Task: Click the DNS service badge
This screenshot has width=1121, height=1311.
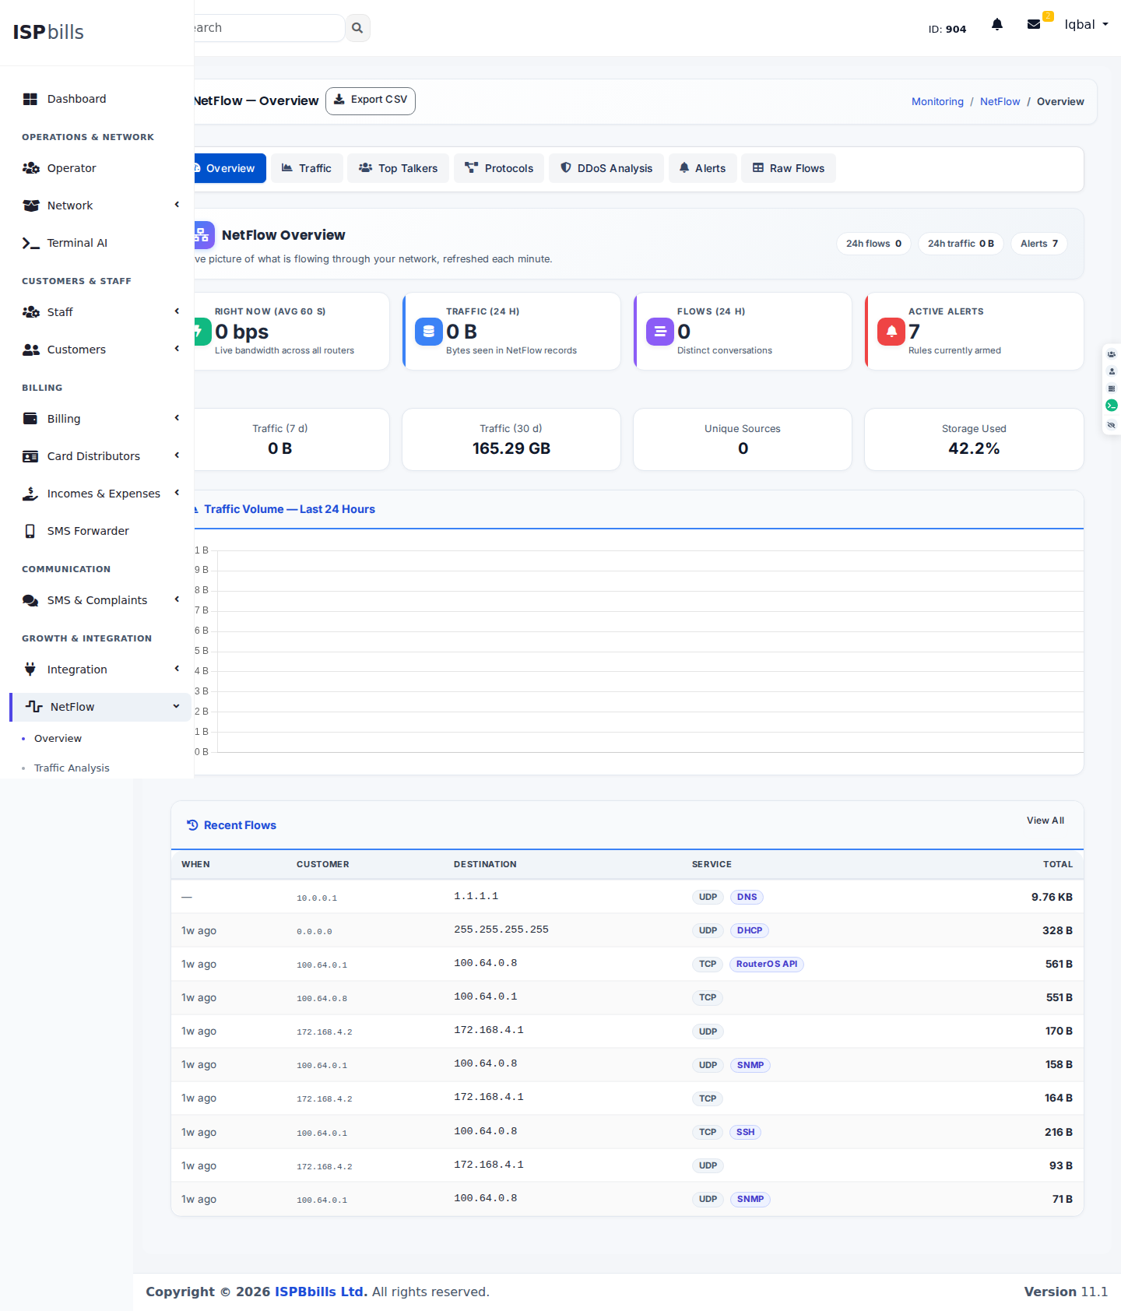Action: coord(747,897)
